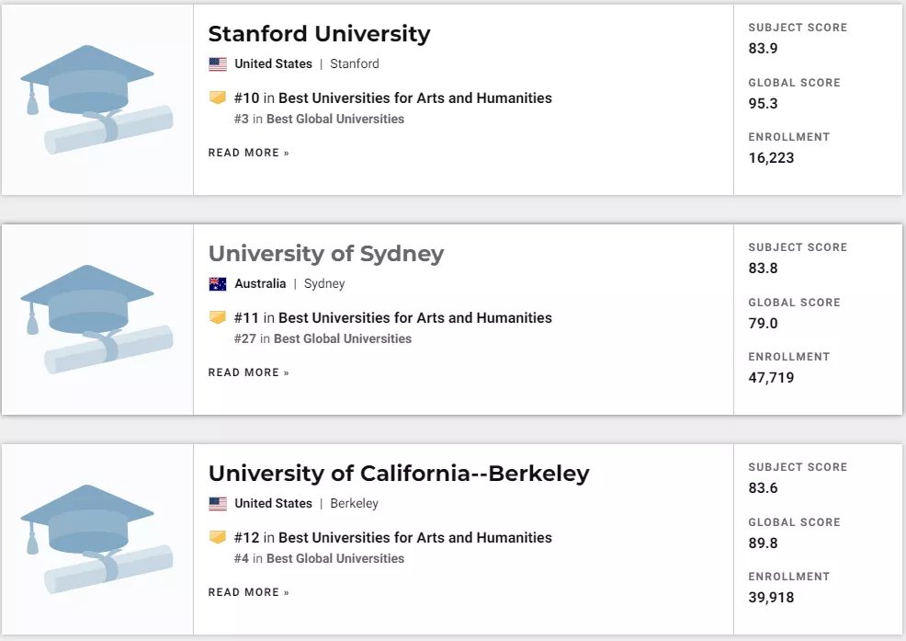The height and width of the screenshot is (641, 906).
Task: Click READ MORE under UC Berkeley
Action: (248, 592)
